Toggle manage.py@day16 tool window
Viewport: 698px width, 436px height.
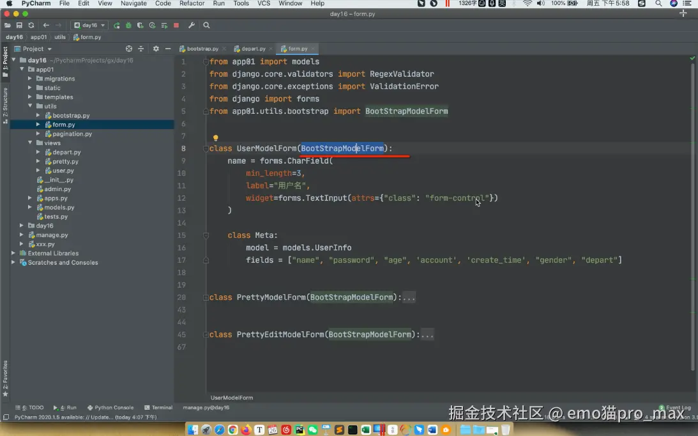coord(206,407)
